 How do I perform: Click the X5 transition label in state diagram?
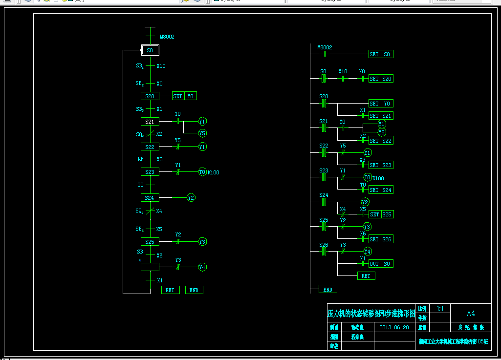point(159,230)
